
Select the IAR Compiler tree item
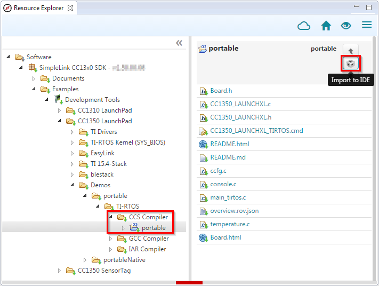(147, 249)
